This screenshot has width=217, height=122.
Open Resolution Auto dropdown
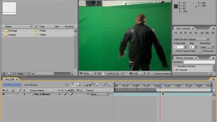(x=207, y=47)
